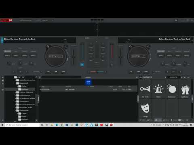The image size is (194, 145).
Task: Open Windows Start menu
Action: pos(2,125)
